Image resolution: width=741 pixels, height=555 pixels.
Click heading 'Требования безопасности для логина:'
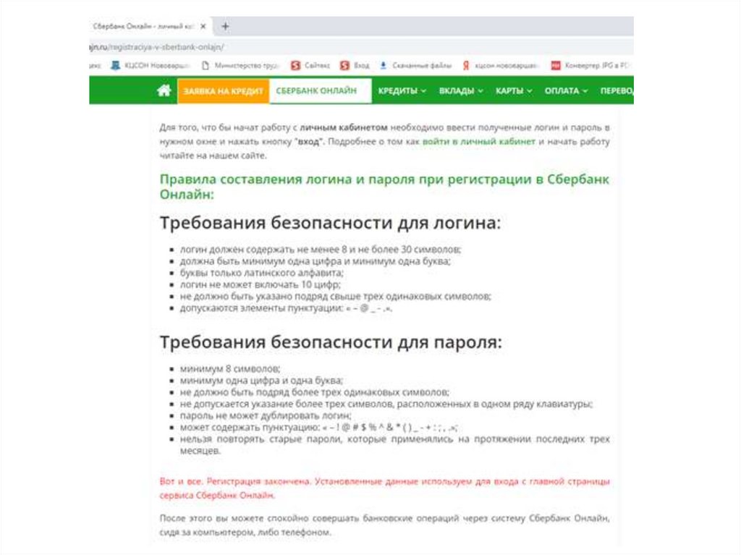(x=330, y=223)
